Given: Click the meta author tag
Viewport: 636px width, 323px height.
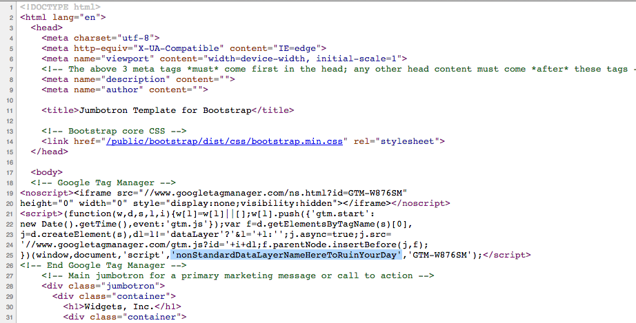Looking at the screenshot, I should coord(125,90).
